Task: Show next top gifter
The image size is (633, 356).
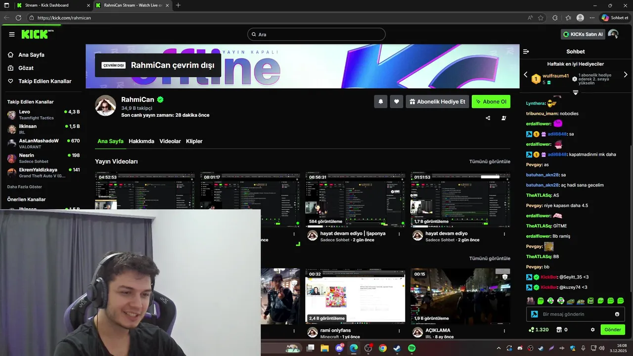Action: pyautogui.click(x=626, y=75)
